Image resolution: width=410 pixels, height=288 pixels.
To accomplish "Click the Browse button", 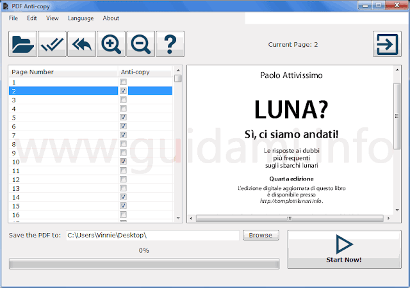I will point(261,236).
